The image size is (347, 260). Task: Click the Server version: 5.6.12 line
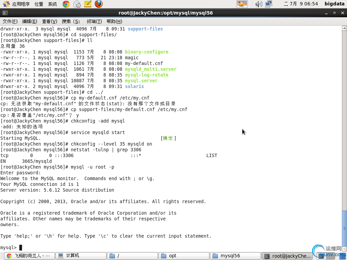click(x=57, y=190)
